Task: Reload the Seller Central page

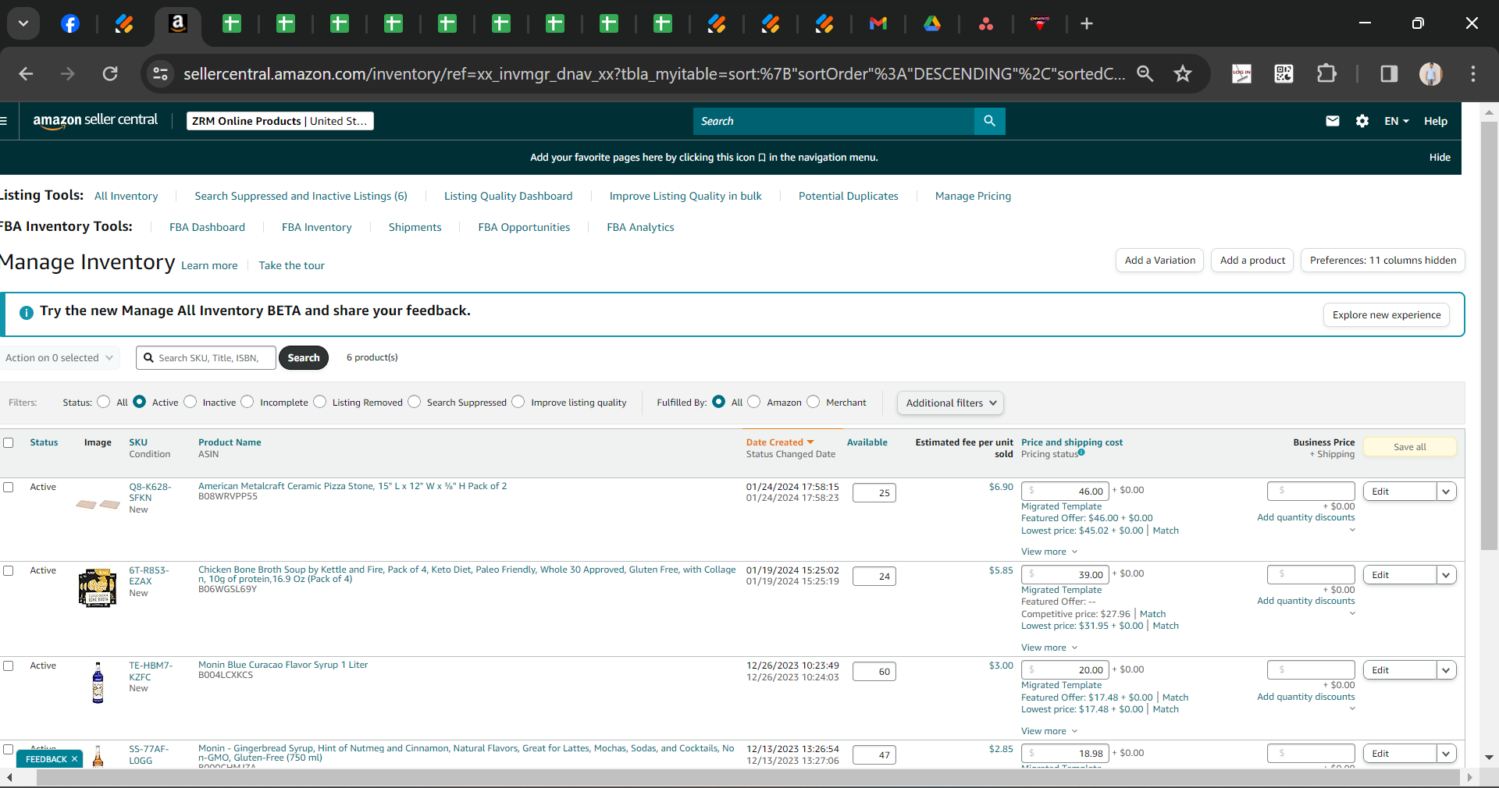Action: click(x=110, y=73)
